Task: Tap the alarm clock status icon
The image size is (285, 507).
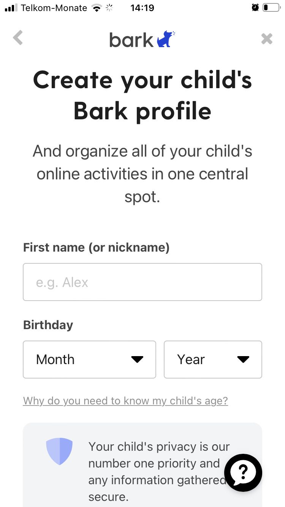Action: click(255, 8)
